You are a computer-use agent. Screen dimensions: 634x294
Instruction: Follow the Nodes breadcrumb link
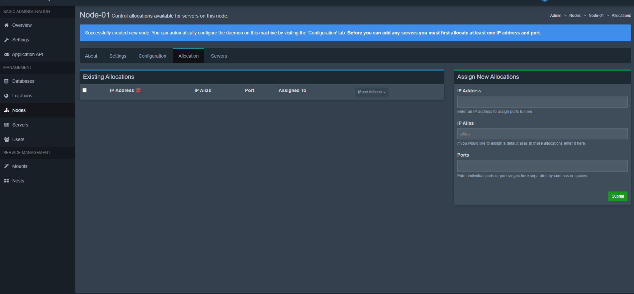pos(575,16)
